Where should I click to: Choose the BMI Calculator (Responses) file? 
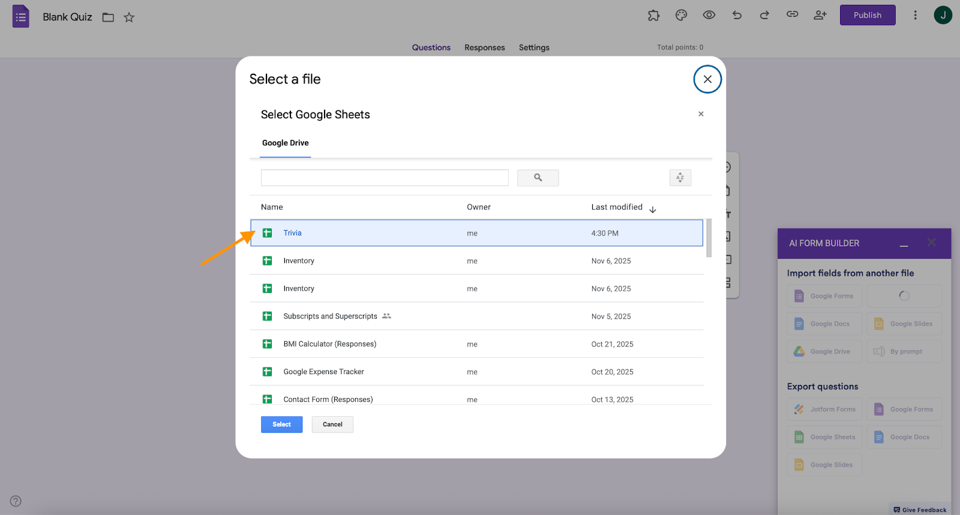coord(329,344)
